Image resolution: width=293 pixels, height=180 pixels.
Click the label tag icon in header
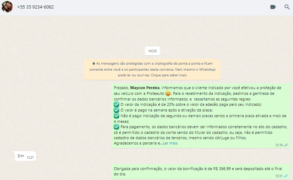click(x=273, y=7)
